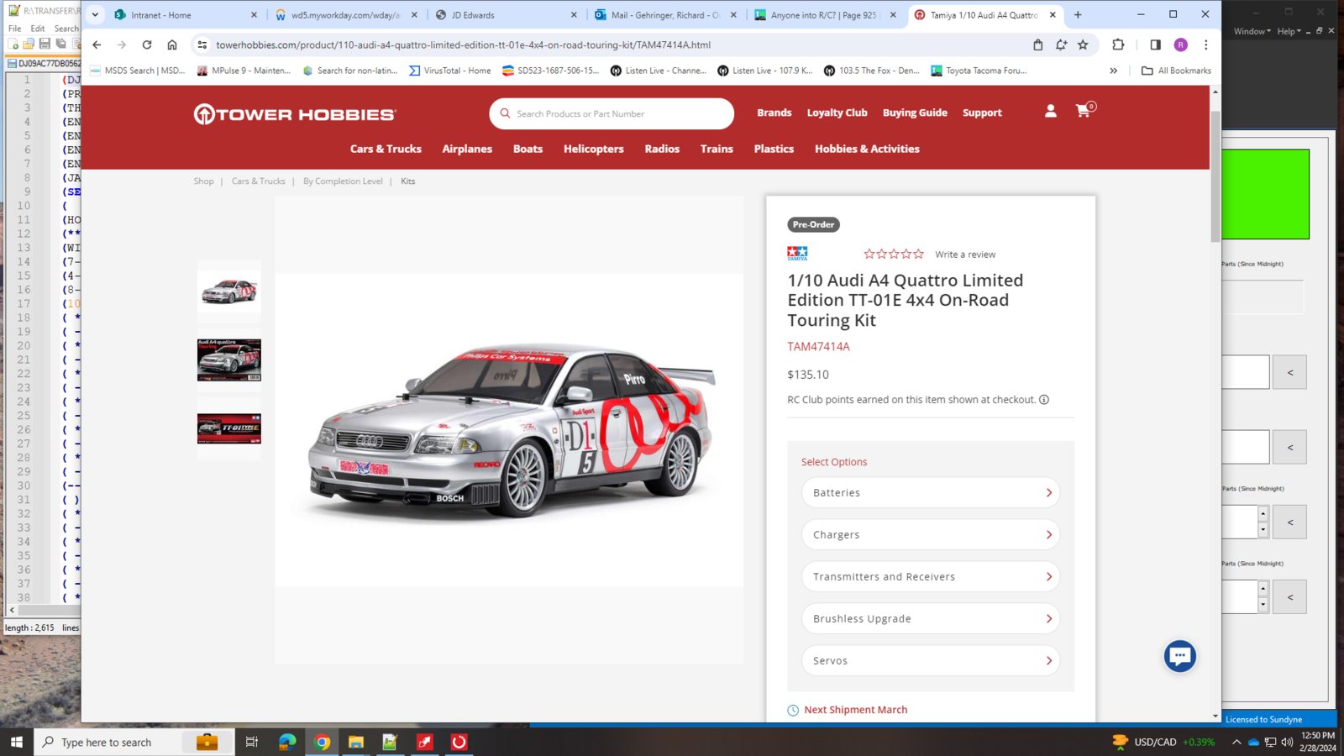The image size is (1344, 756).
Task: Bookmark this page with the star icon
Action: point(1083,45)
